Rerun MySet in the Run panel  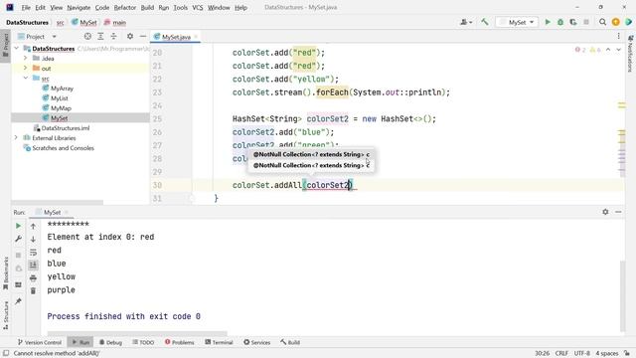tap(18, 226)
